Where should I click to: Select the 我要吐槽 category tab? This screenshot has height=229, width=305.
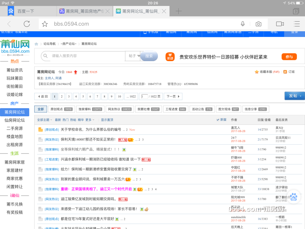pyautogui.click(x=148, y=109)
